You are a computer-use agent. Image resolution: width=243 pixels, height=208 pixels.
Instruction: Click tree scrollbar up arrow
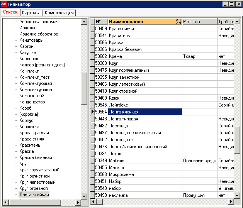(x=84, y=22)
